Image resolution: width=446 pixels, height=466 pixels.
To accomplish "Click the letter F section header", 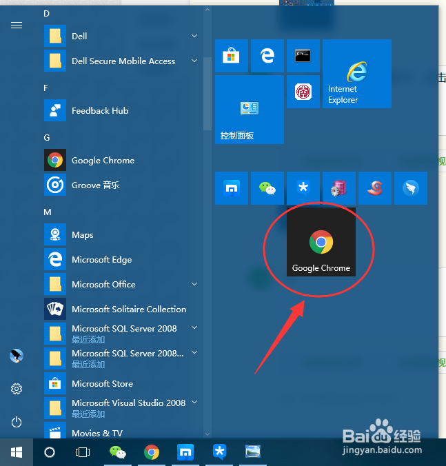I will (45, 88).
